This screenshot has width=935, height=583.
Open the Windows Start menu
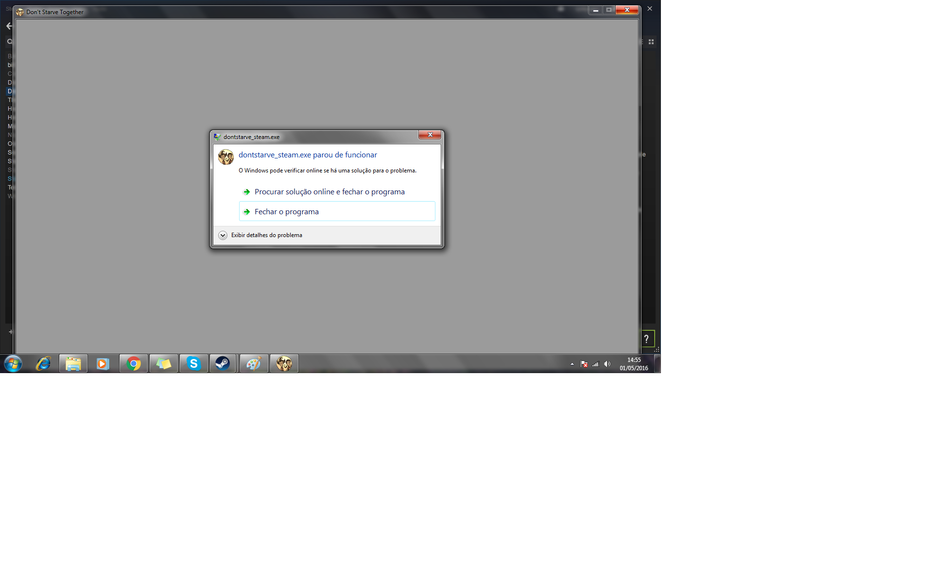coord(13,363)
